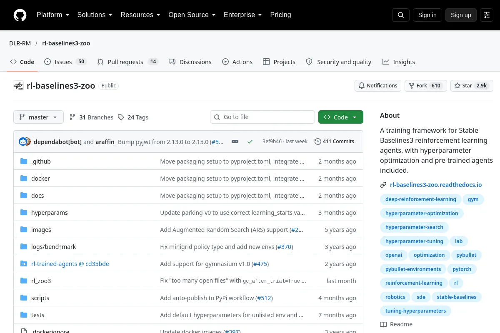Open pull request #475 link

260,264
